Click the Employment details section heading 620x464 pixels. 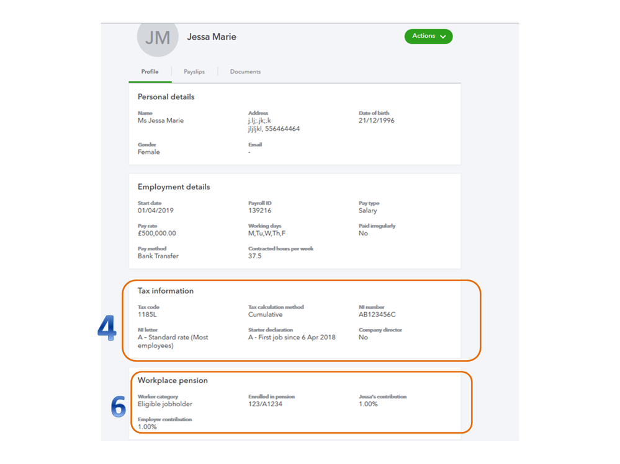tap(174, 187)
